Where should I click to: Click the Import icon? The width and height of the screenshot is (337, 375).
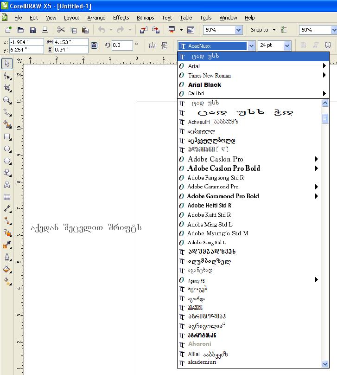pyautogui.click(x=144, y=30)
